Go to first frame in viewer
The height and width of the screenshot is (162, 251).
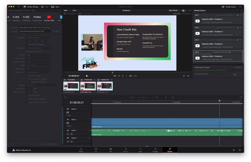click(115, 76)
